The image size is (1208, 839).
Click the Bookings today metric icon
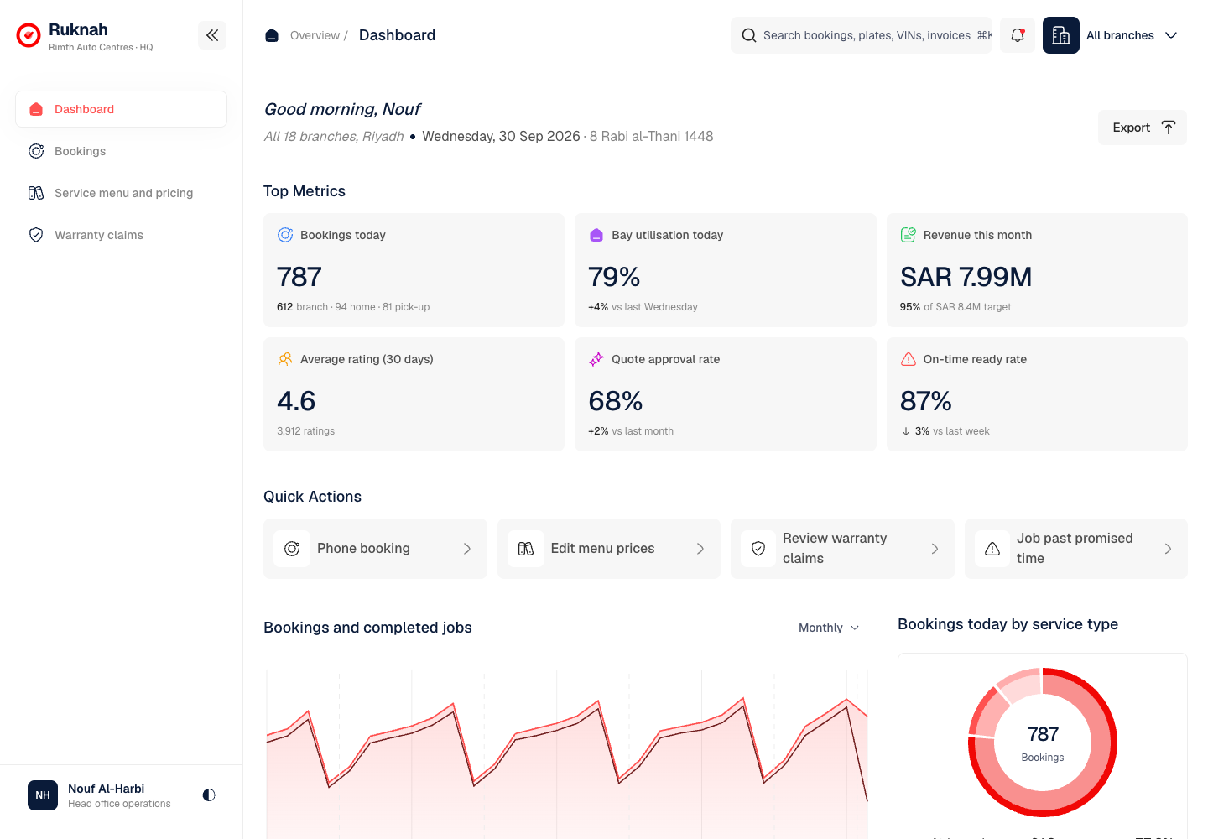[x=285, y=235]
